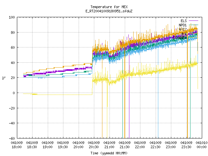The width and height of the screenshot is (208, 156).
Task: Click the 22:00 x-axis tick label
Action: tap(140, 147)
